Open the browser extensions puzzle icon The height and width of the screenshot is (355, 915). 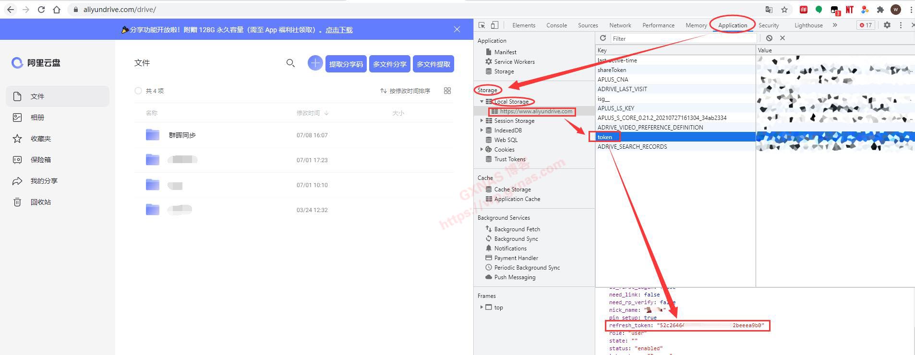880,10
